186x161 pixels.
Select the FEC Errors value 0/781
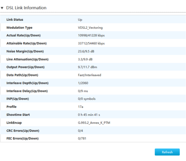pos(82,139)
